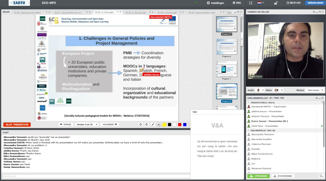Select the red annotation color swatch
The height and width of the screenshot is (181, 326).
pos(180,124)
